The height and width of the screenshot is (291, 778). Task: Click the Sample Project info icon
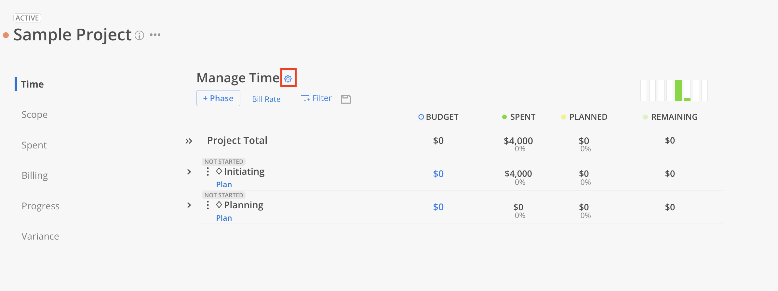[x=139, y=35]
